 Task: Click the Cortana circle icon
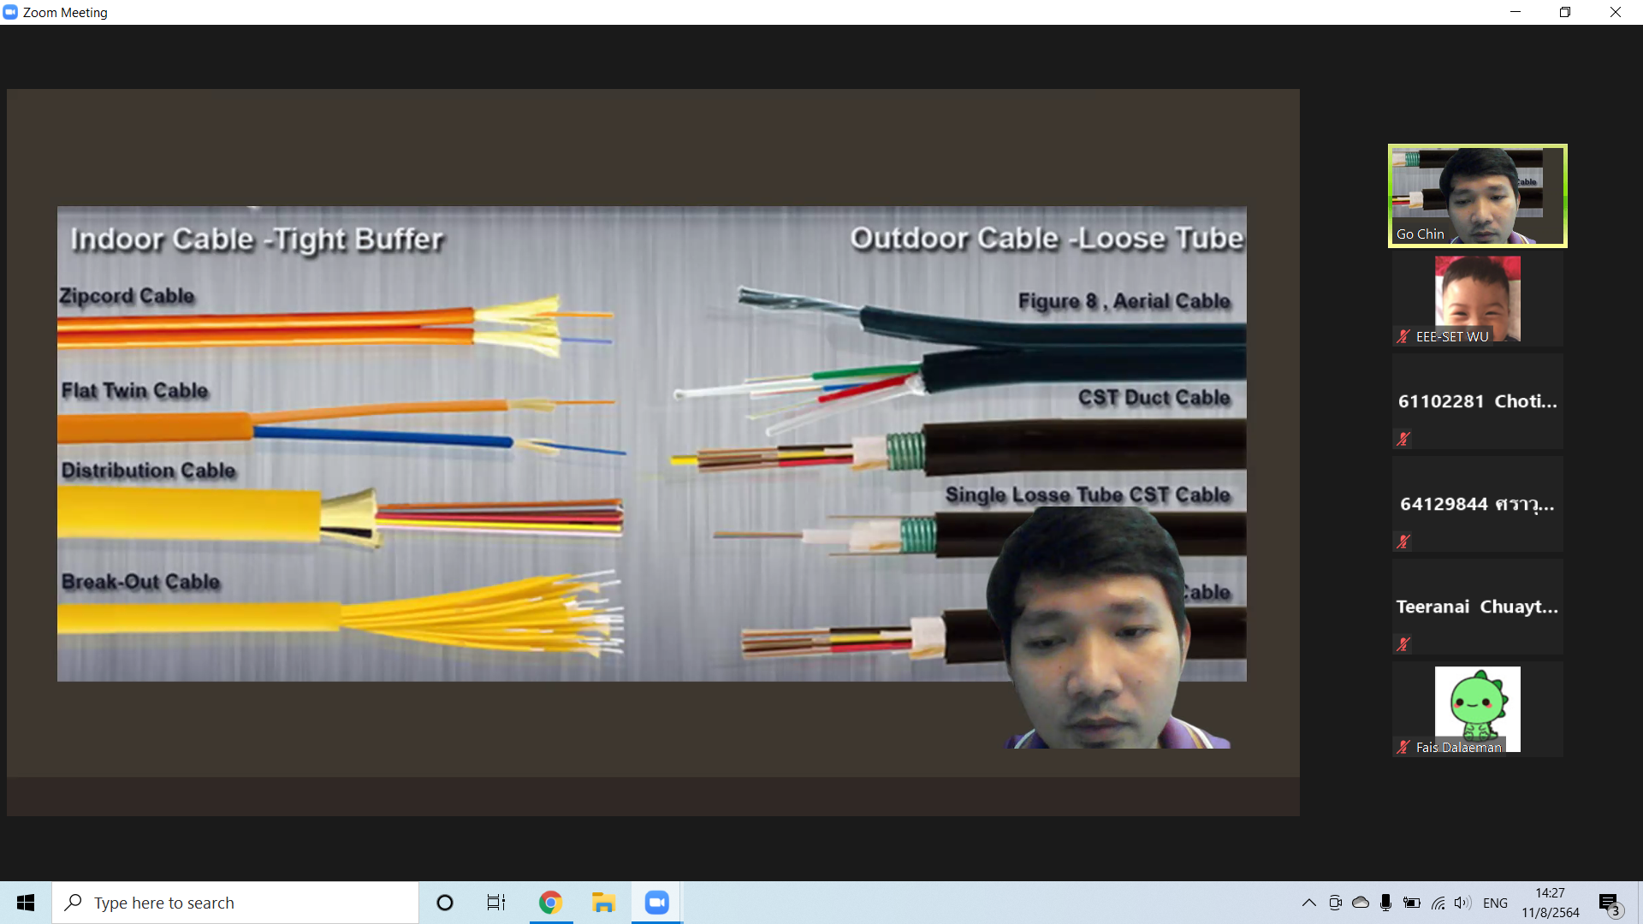444,903
